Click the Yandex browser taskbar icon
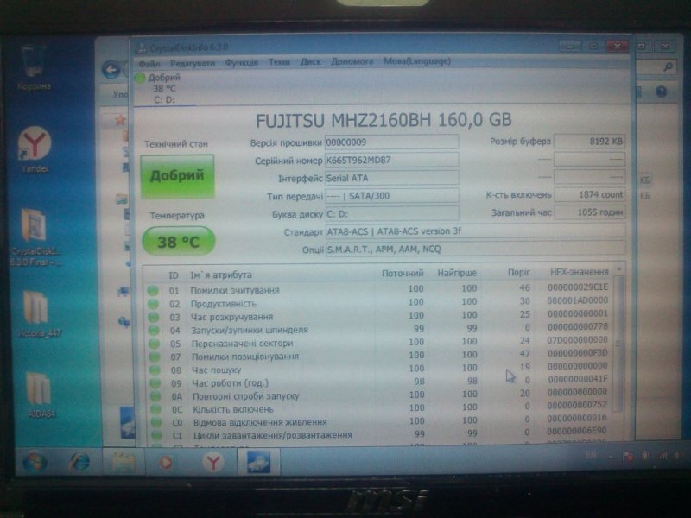Viewport: 691px width, 518px height. 212,463
